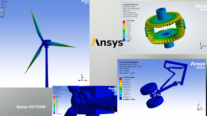
Task: Open the turbine hub close-up stress image
Action: (85, 101)
